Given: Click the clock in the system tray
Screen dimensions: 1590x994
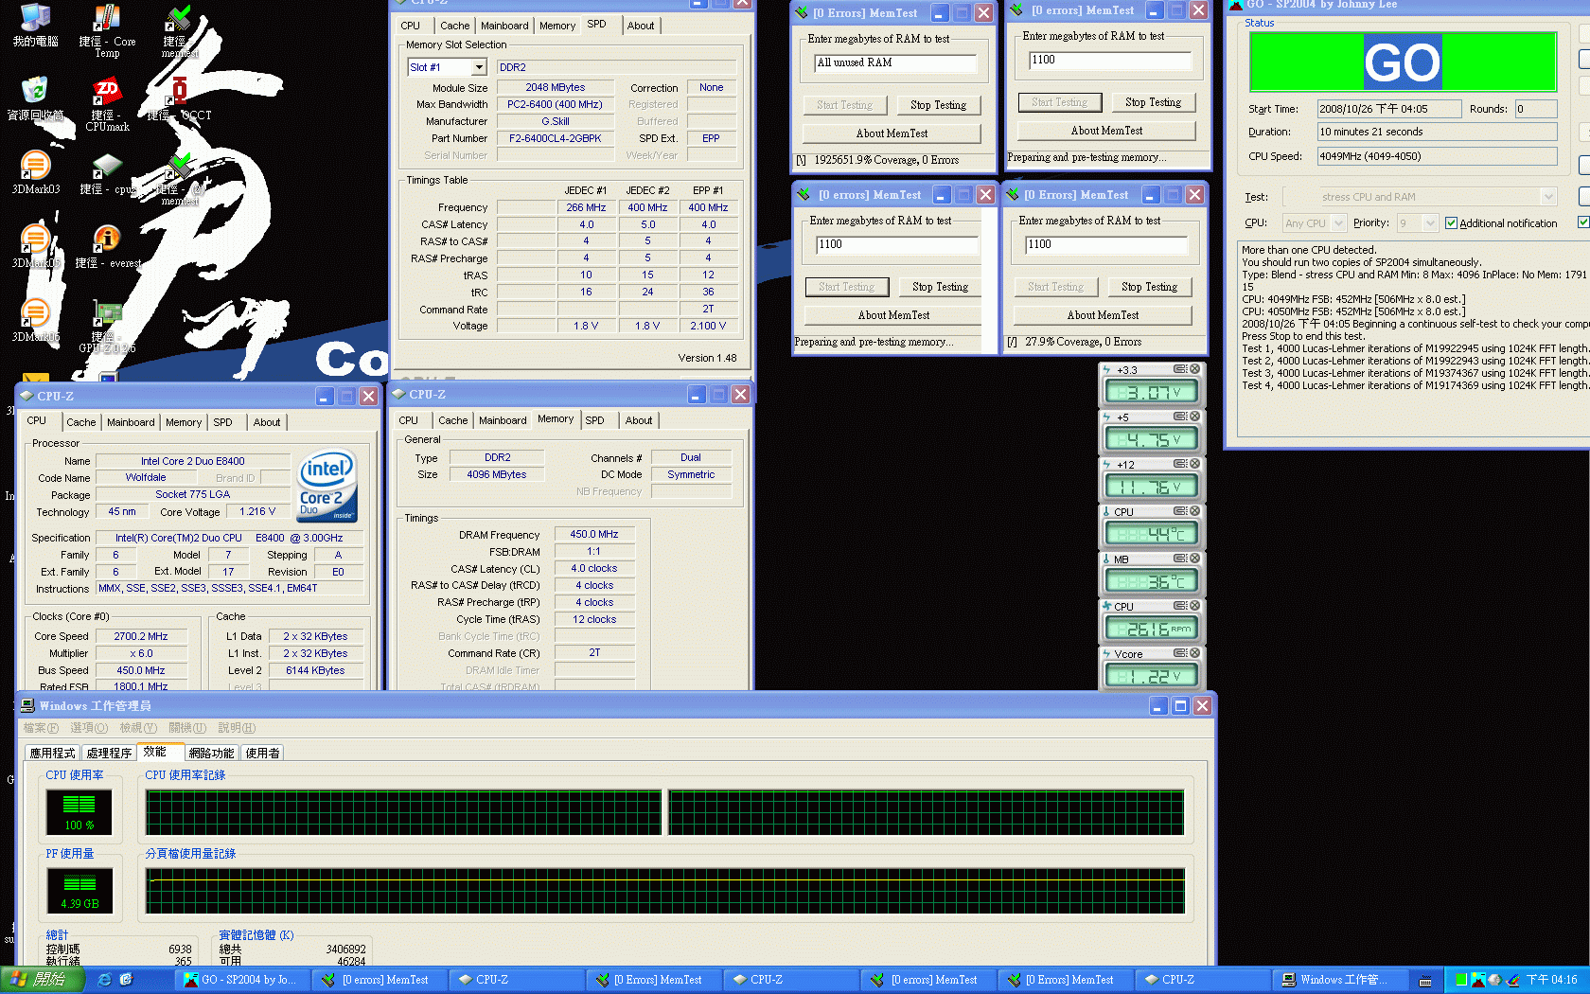Looking at the screenshot, I should point(1552,980).
